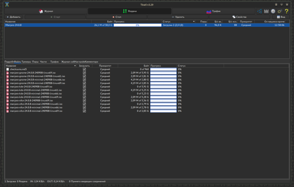This screenshot has width=294, height=187.
Task: Click icon of manjaro-kde-24.0.8-minimal-240908-linux69.iso
Action: pyautogui.click(x=7, y=97)
